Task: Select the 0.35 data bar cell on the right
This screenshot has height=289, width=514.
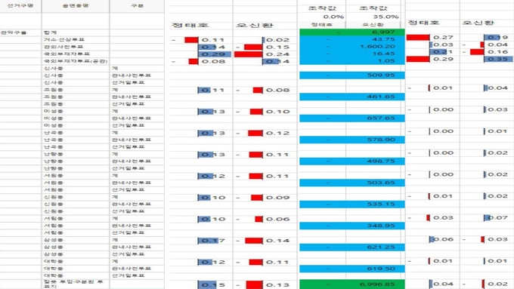Action: click(487, 60)
